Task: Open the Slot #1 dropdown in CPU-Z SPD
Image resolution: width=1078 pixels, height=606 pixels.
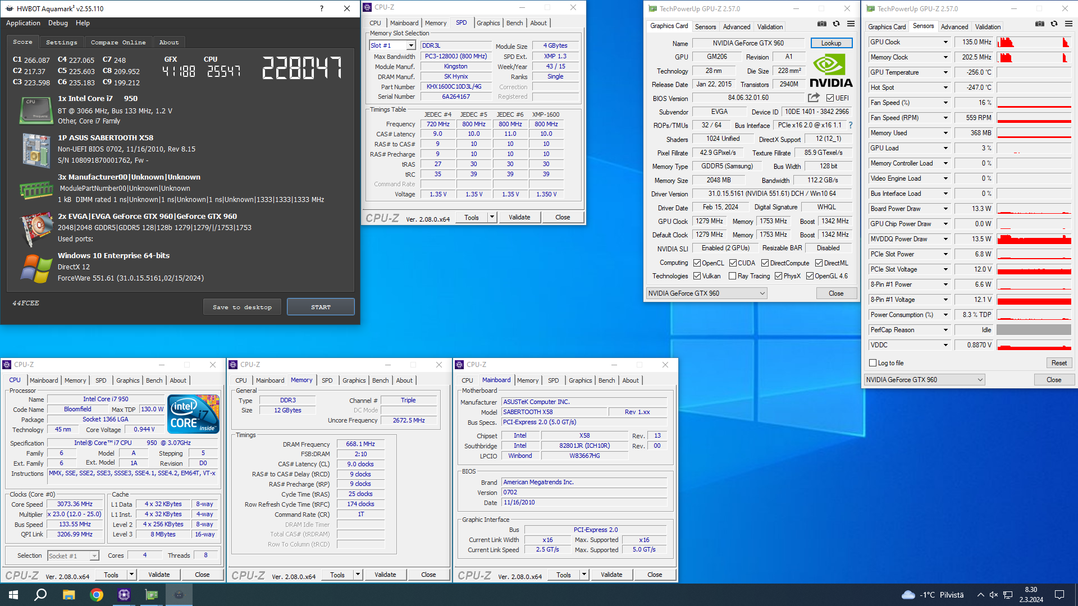Action: click(x=411, y=45)
